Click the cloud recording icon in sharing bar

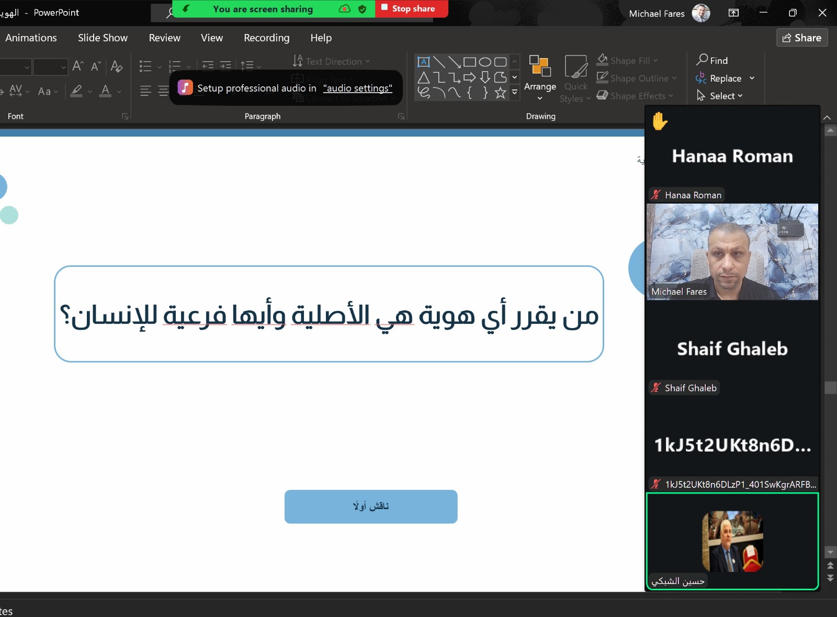(x=344, y=9)
